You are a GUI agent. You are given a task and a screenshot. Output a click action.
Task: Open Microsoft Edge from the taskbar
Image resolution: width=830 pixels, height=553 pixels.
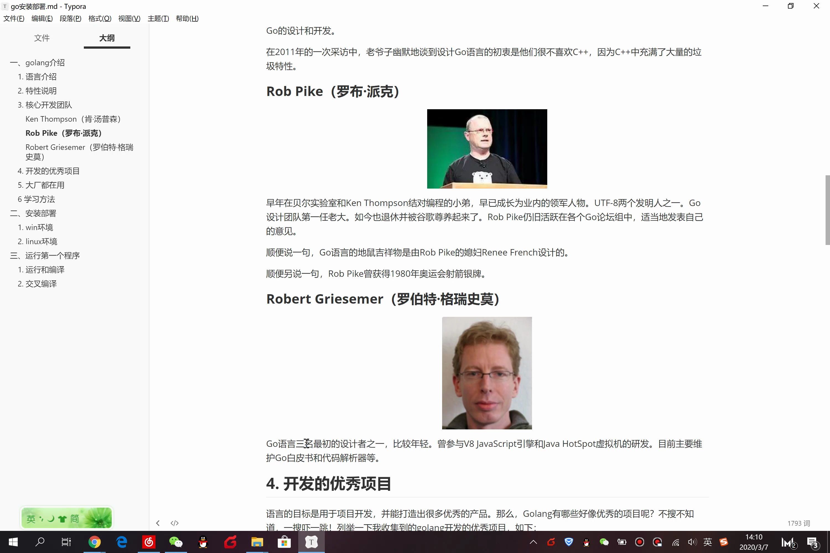click(122, 542)
